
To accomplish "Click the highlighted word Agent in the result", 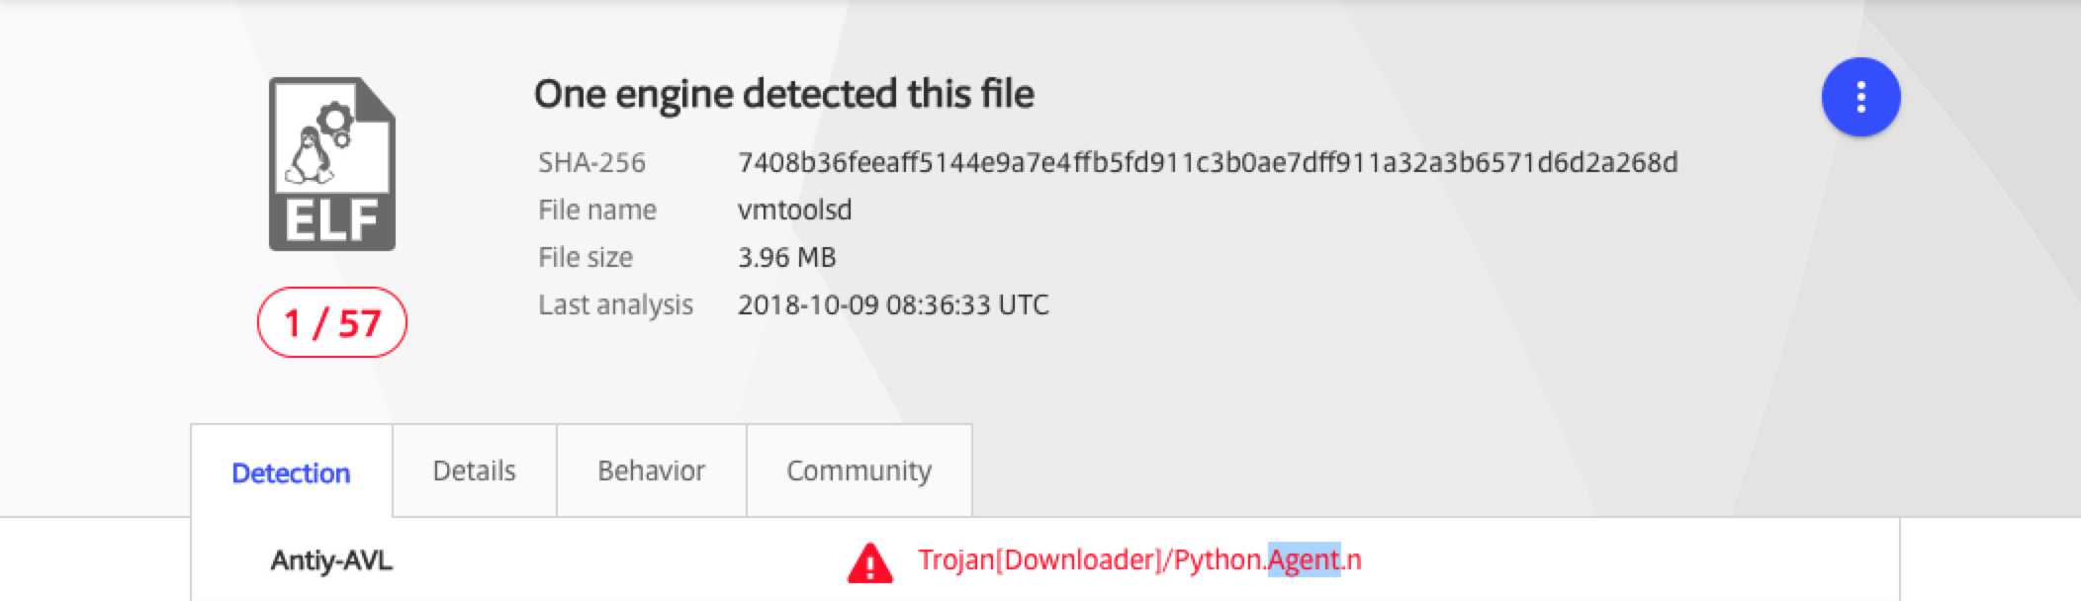I will pyautogui.click(x=1304, y=559).
